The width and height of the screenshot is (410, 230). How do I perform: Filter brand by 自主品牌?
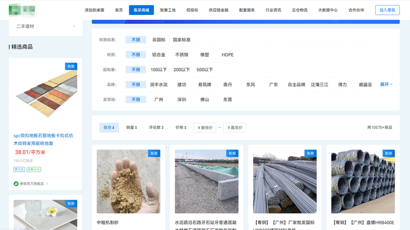297,85
